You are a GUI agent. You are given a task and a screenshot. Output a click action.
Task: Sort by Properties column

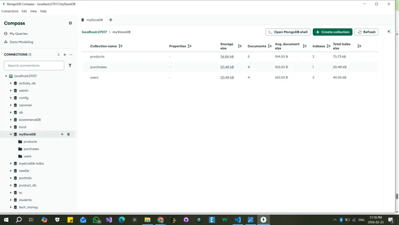(190, 46)
